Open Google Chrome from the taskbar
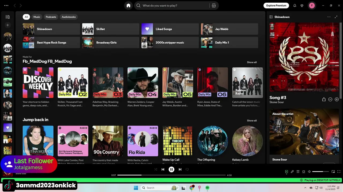 pos(192,188)
